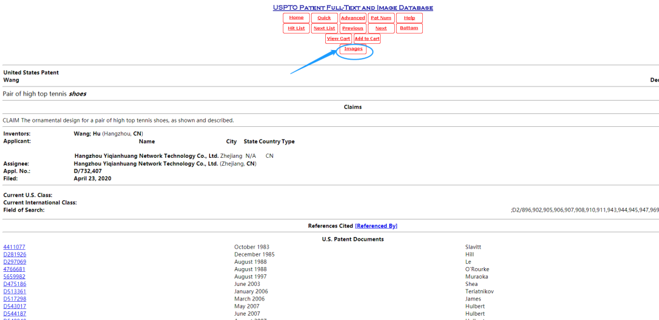659x320 pixels.
Task: Click the inventor name Slavitt
Action: pyautogui.click(x=474, y=247)
